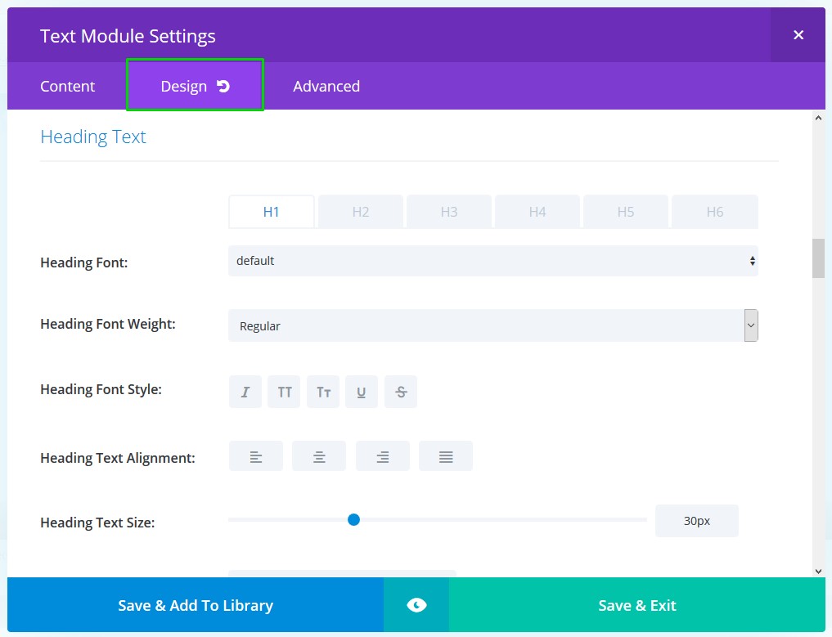The width and height of the screenshot is (832, 637).
Task: Open the Heading Font dropdown
Action: [492, 261]
